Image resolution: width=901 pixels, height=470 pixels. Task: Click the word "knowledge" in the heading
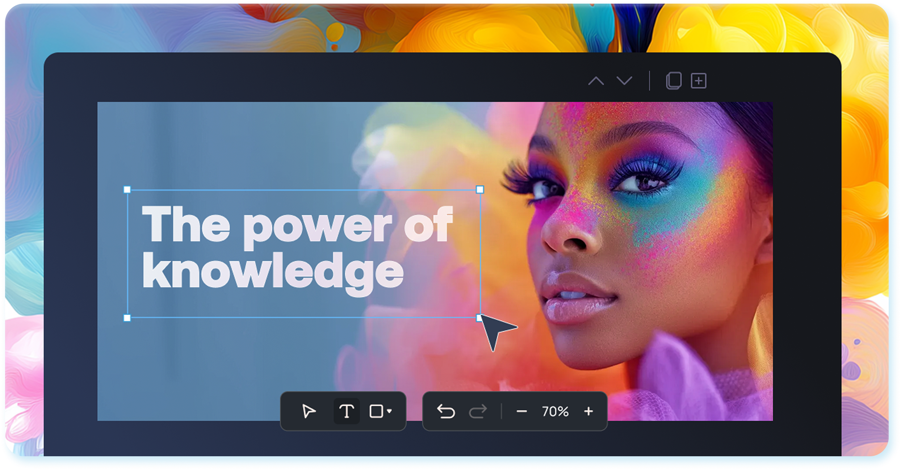[272, 272]
